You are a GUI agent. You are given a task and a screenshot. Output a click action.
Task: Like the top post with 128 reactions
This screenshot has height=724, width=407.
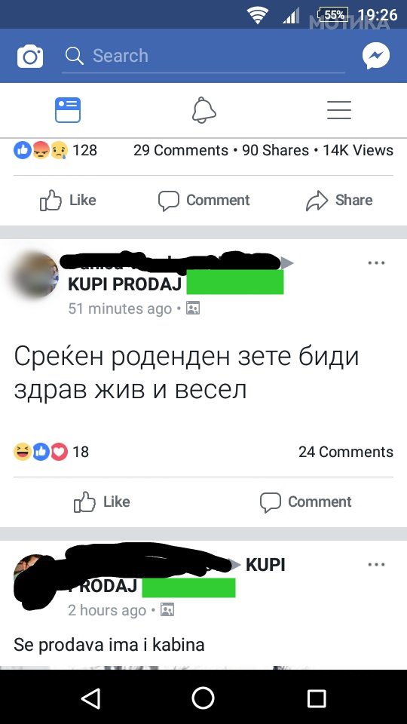(x=68, y=201)
